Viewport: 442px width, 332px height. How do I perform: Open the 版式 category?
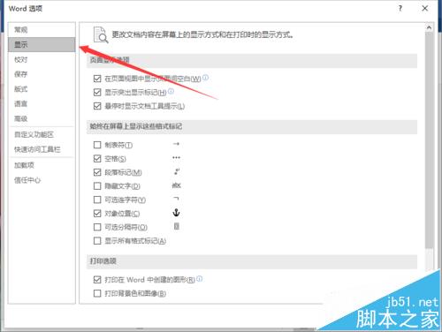pyautogui.click(x=42, y=89)
